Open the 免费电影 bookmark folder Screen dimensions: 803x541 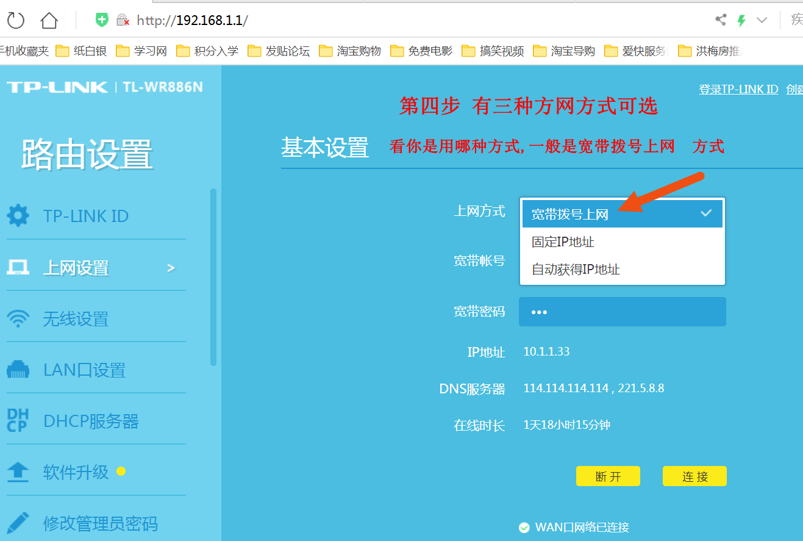point(421,51)
